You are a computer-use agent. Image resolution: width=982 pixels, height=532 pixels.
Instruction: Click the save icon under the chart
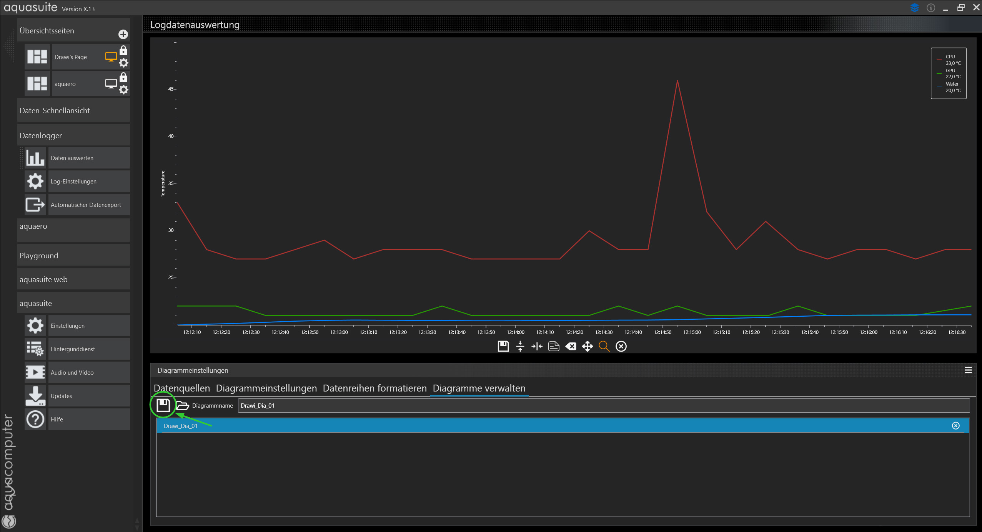point(503,346)
